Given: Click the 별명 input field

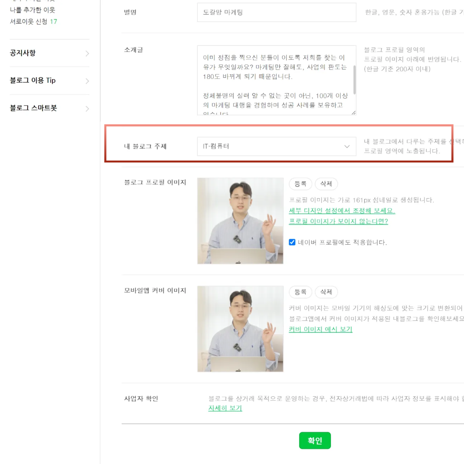Looking at the screenshot, I should tap(277, 12).
